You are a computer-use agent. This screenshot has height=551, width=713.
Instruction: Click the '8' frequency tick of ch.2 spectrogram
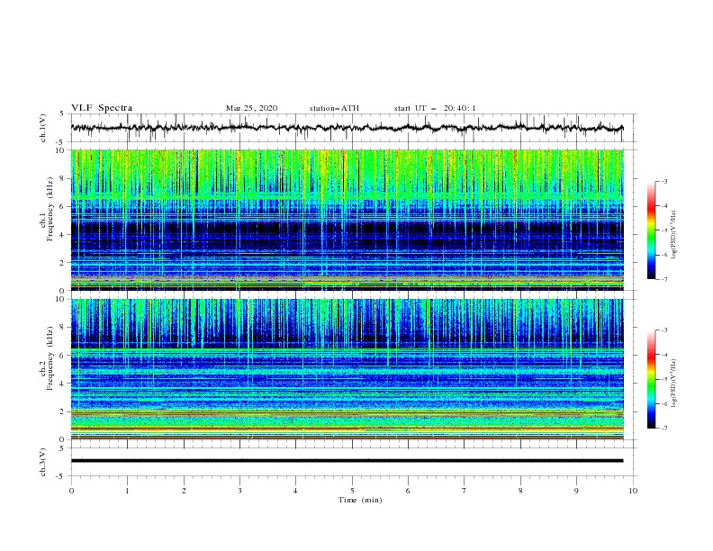63,328
